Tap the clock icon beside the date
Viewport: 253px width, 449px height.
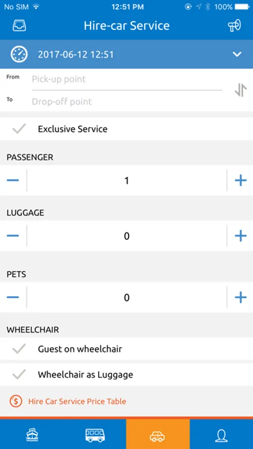point(19,54)
